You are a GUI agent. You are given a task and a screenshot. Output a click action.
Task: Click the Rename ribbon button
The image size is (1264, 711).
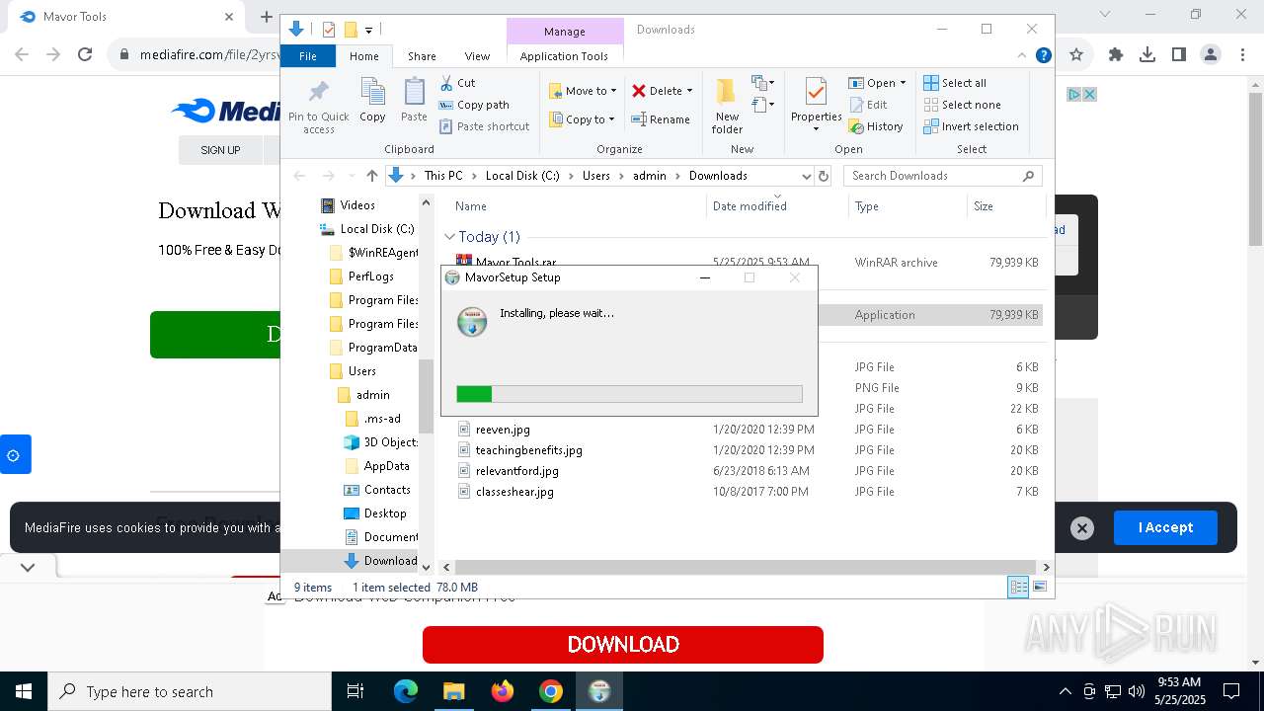pos(661,119)
